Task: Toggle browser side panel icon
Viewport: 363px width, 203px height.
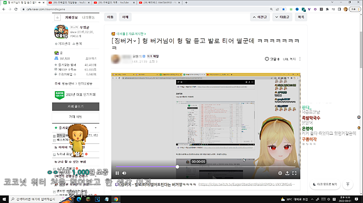Action: [339, 9]
